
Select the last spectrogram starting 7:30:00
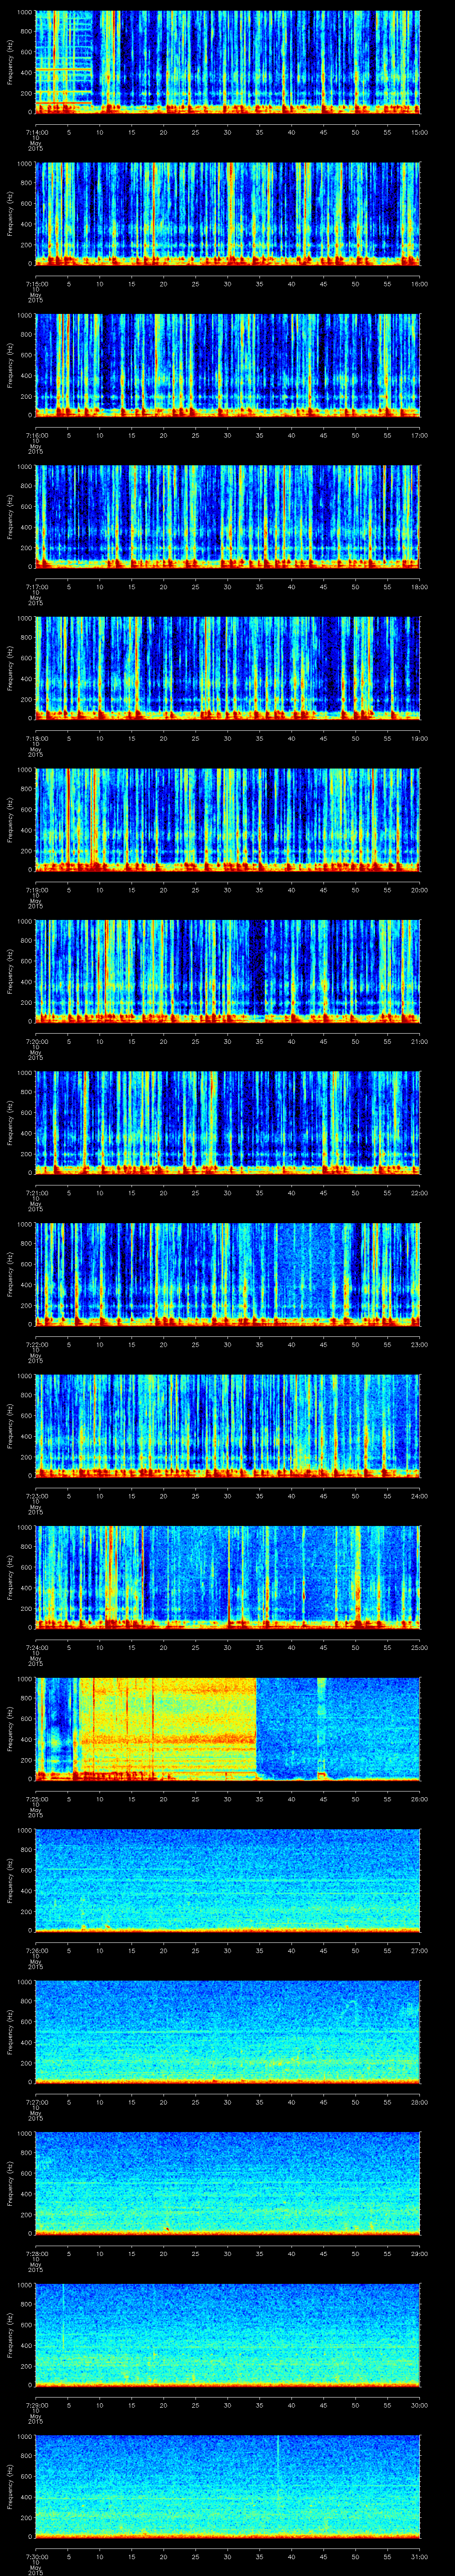(227, 2486)
